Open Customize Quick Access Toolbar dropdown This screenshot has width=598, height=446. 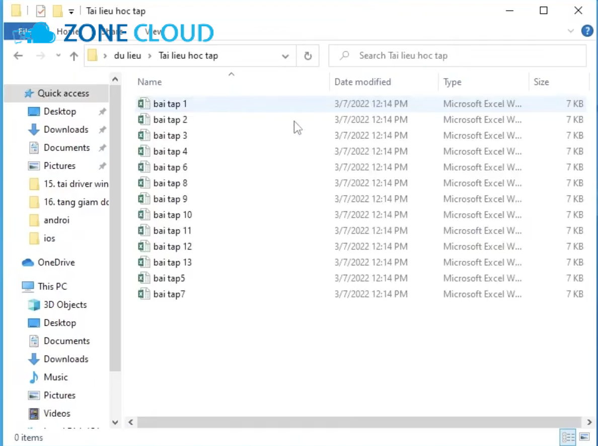tap(71, 12)
